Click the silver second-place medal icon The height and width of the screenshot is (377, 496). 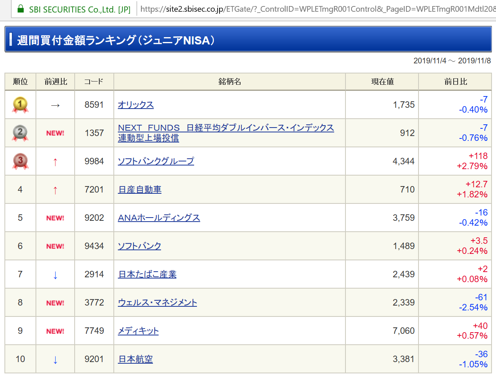coord(20,133)
